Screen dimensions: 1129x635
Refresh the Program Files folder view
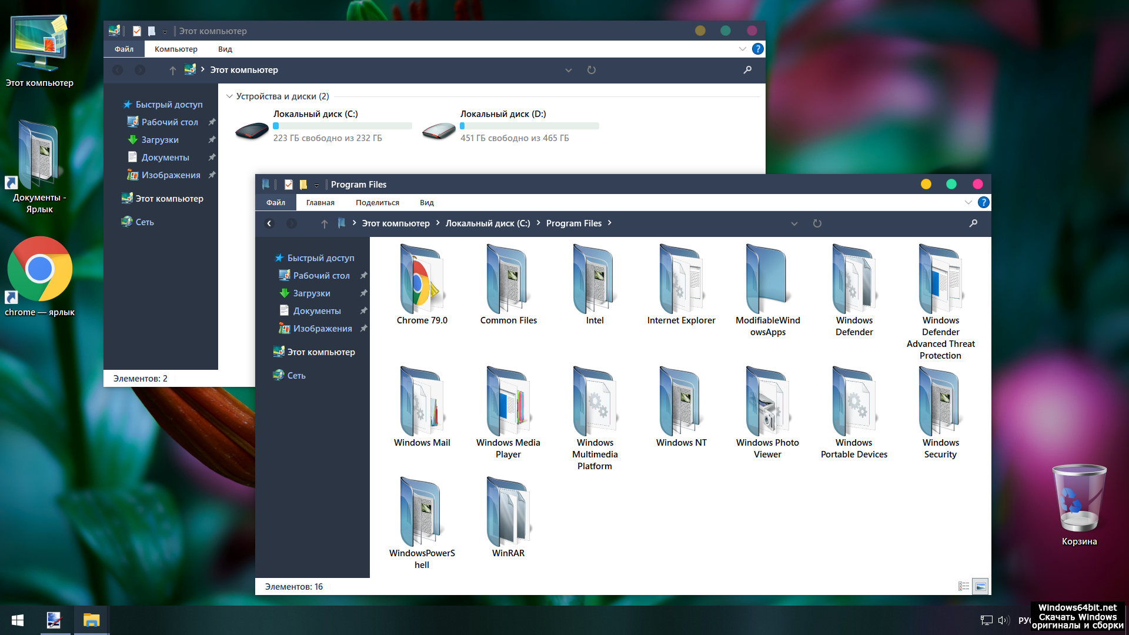coord(817,223)
